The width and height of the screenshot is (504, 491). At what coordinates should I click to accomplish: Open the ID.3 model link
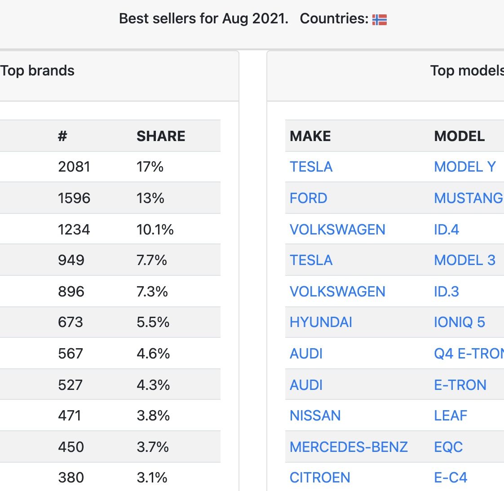tap(446, 292)
